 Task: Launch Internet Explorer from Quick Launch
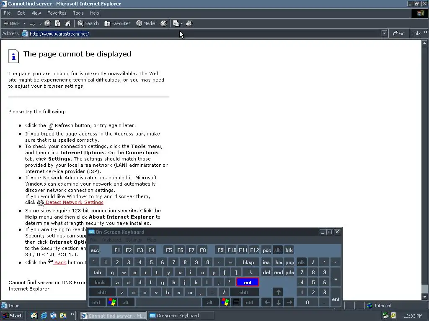coord(44,316)
